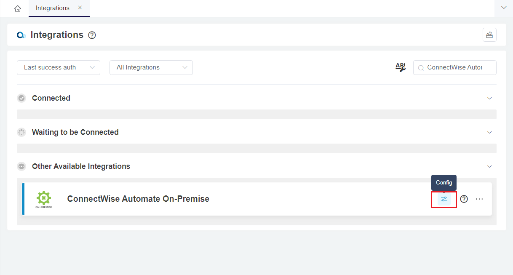Viewport: 513px width, 275px height.
Task: Collapse the Connected section chevron
Action: [489, 98]
